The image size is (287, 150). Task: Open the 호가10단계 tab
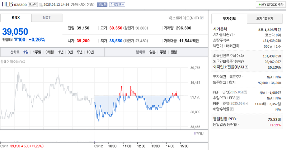point(265,19)
